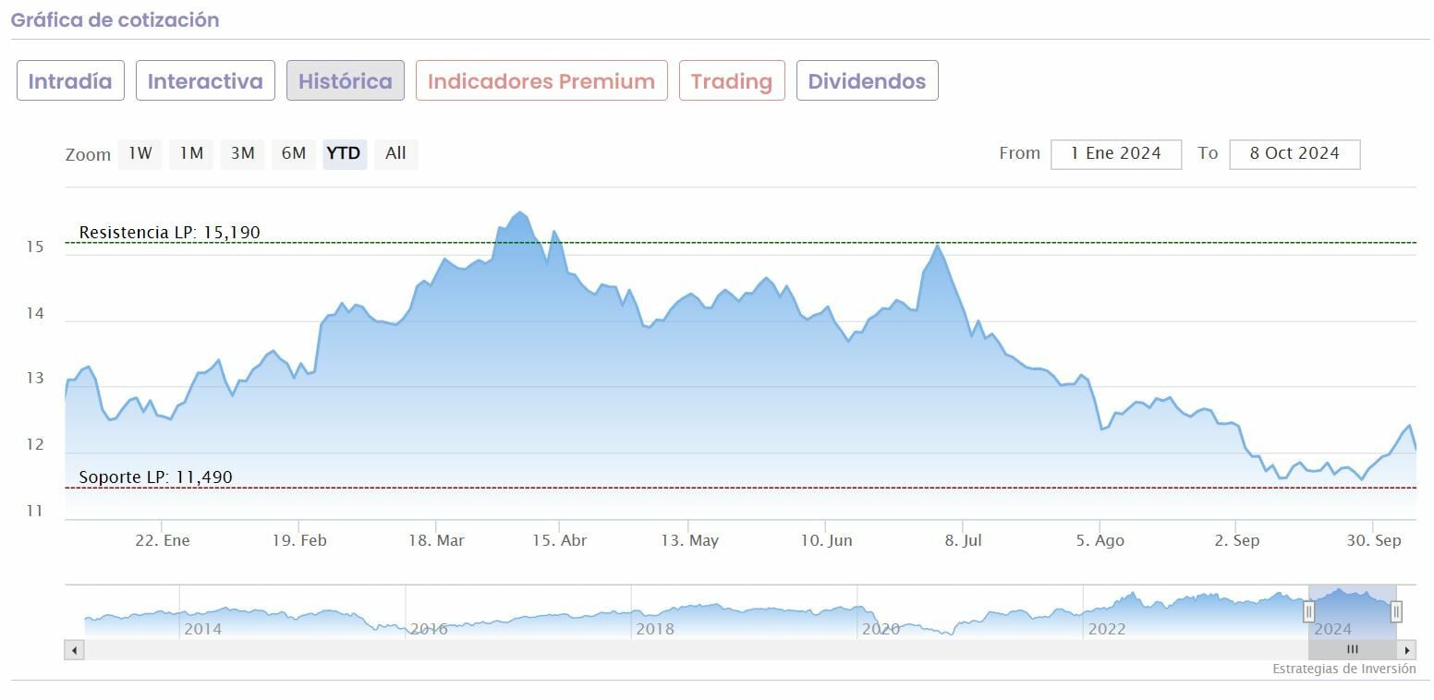1434x700 pixels.
Task: Click the navigator scrollbar thumb grip
Action: point(1353,650)
